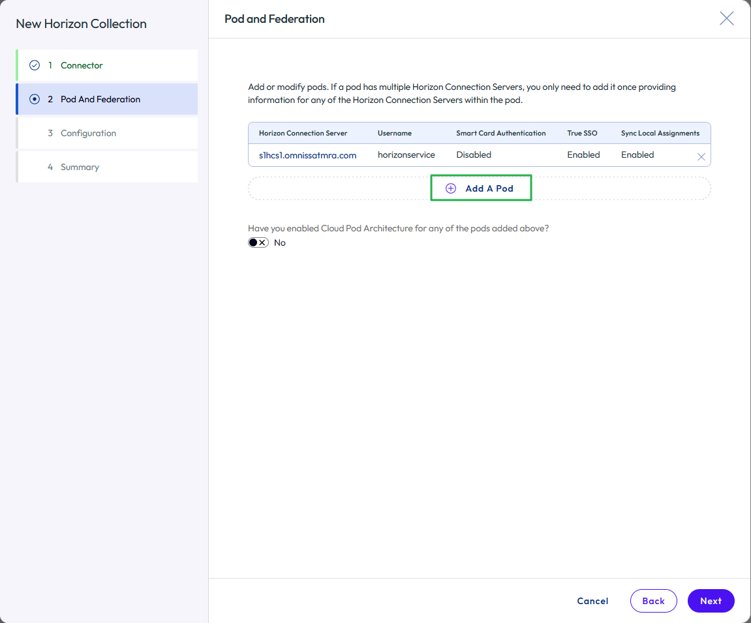Select the Pod And Federation step label
The width and height of the screenshot is (751, 623).
point(100,99)
